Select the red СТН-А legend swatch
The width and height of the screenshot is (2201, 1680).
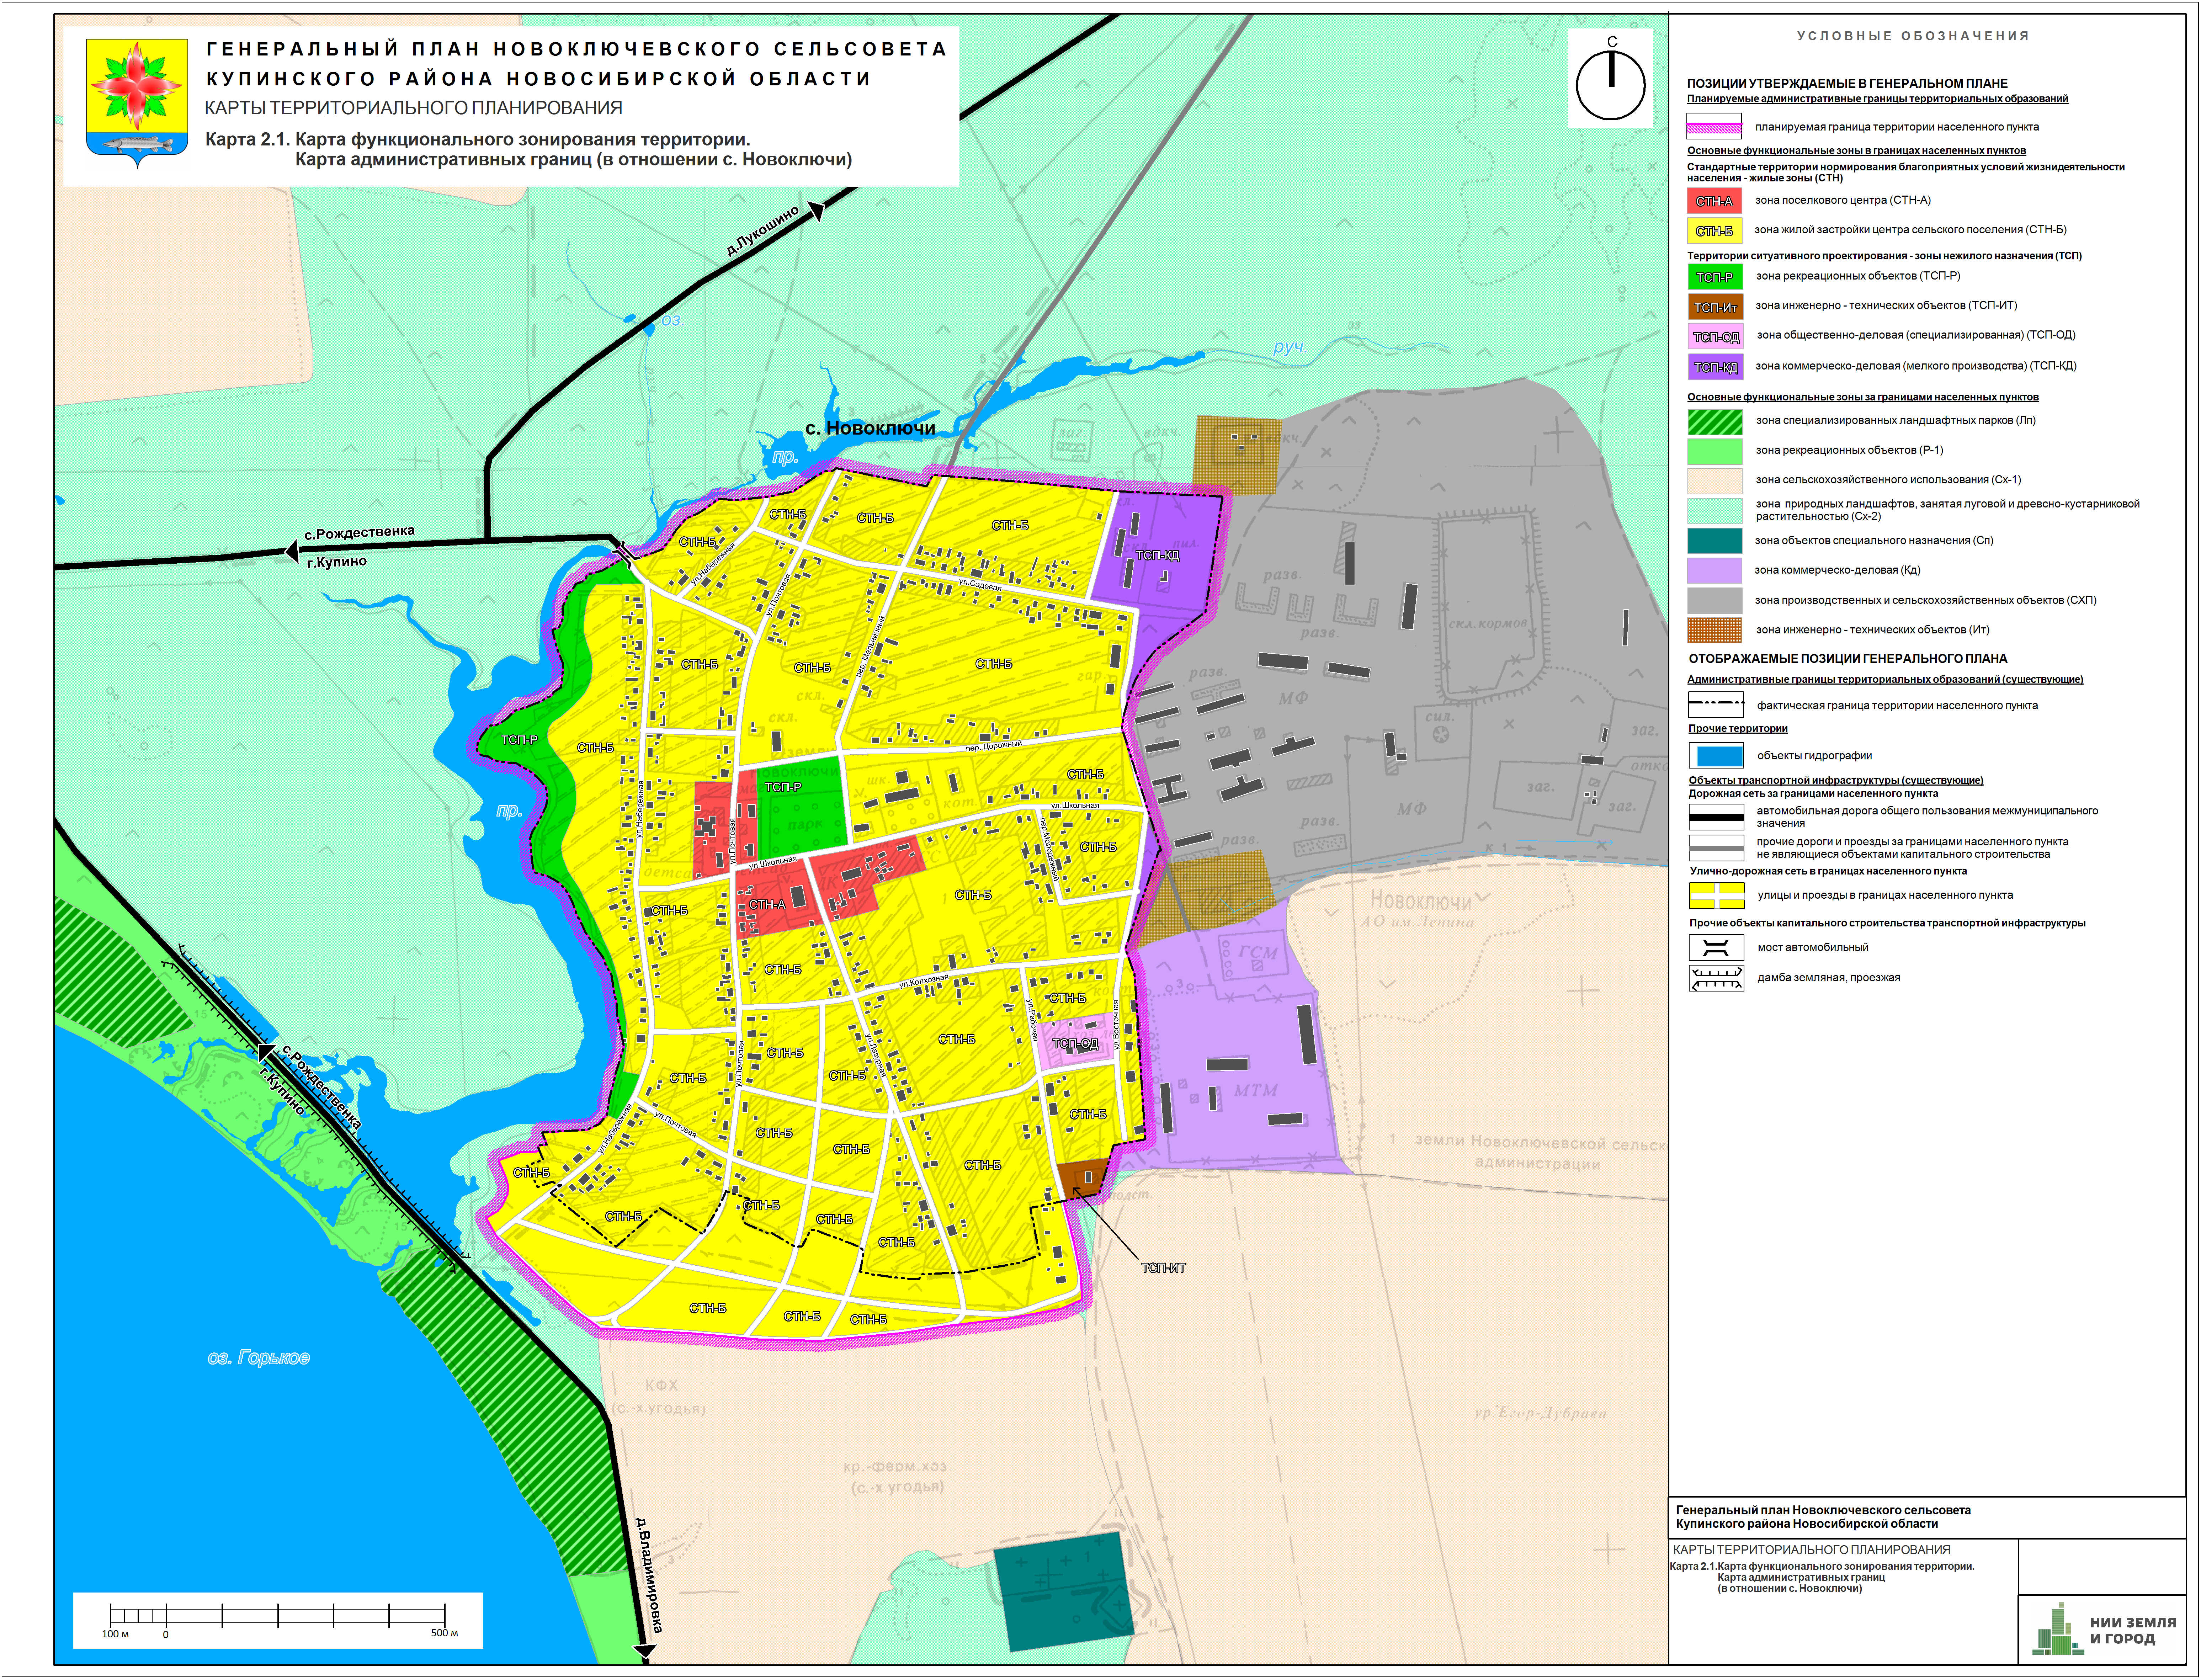pos(1714,201)
